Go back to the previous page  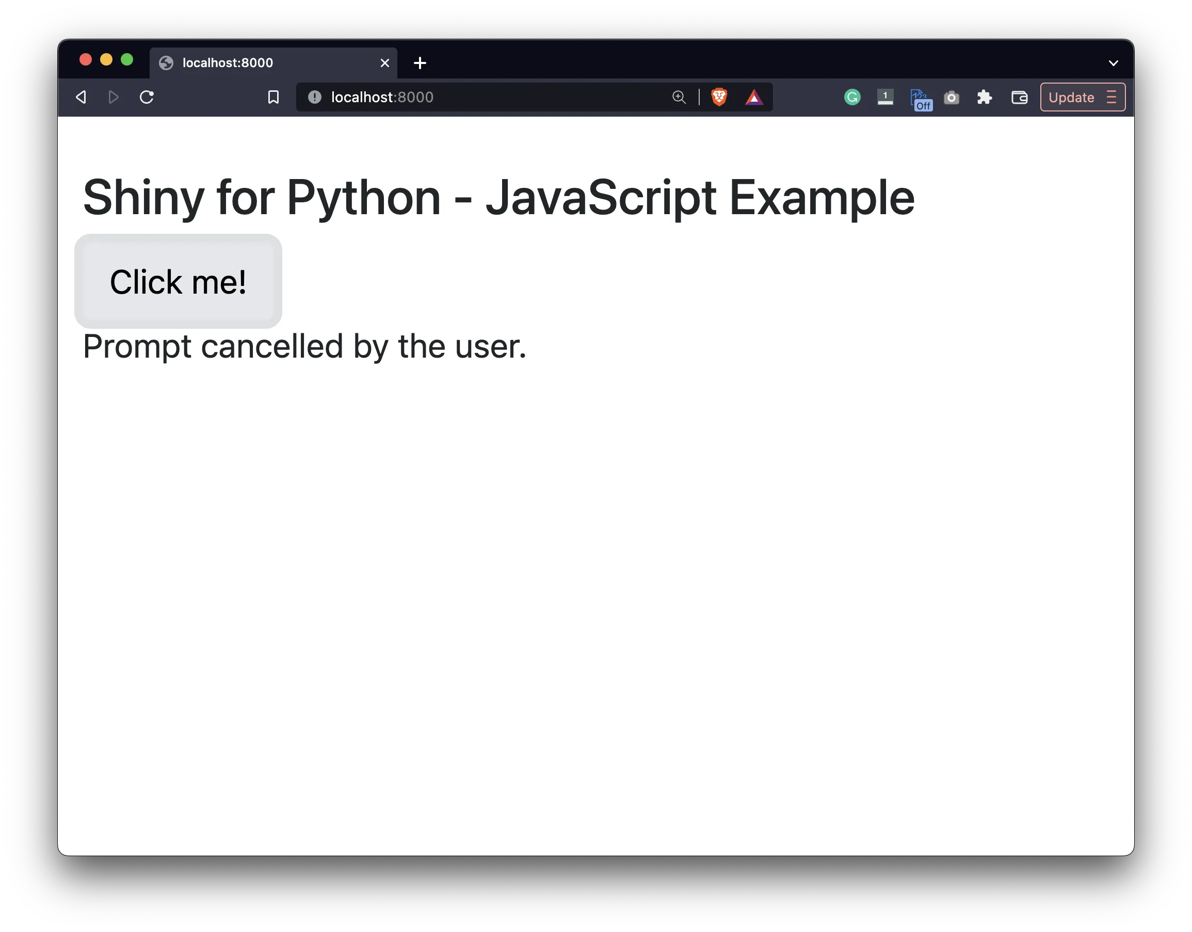pyautogui.click(x=82, y=97)
